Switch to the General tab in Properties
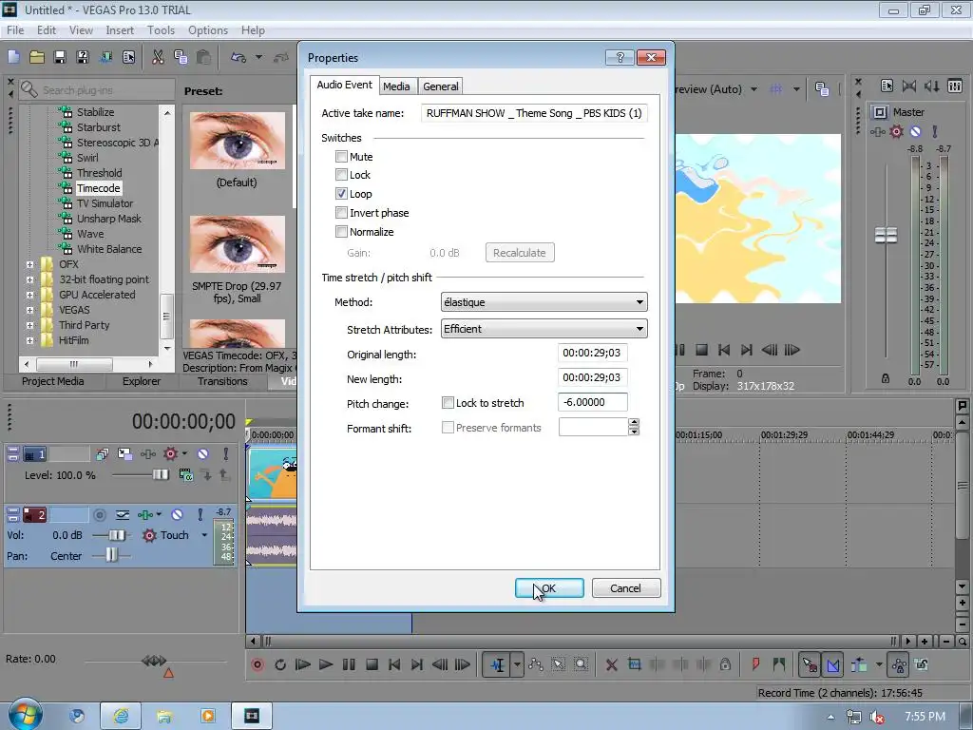Viewport: 973px width, 730px height. (441, 86)
